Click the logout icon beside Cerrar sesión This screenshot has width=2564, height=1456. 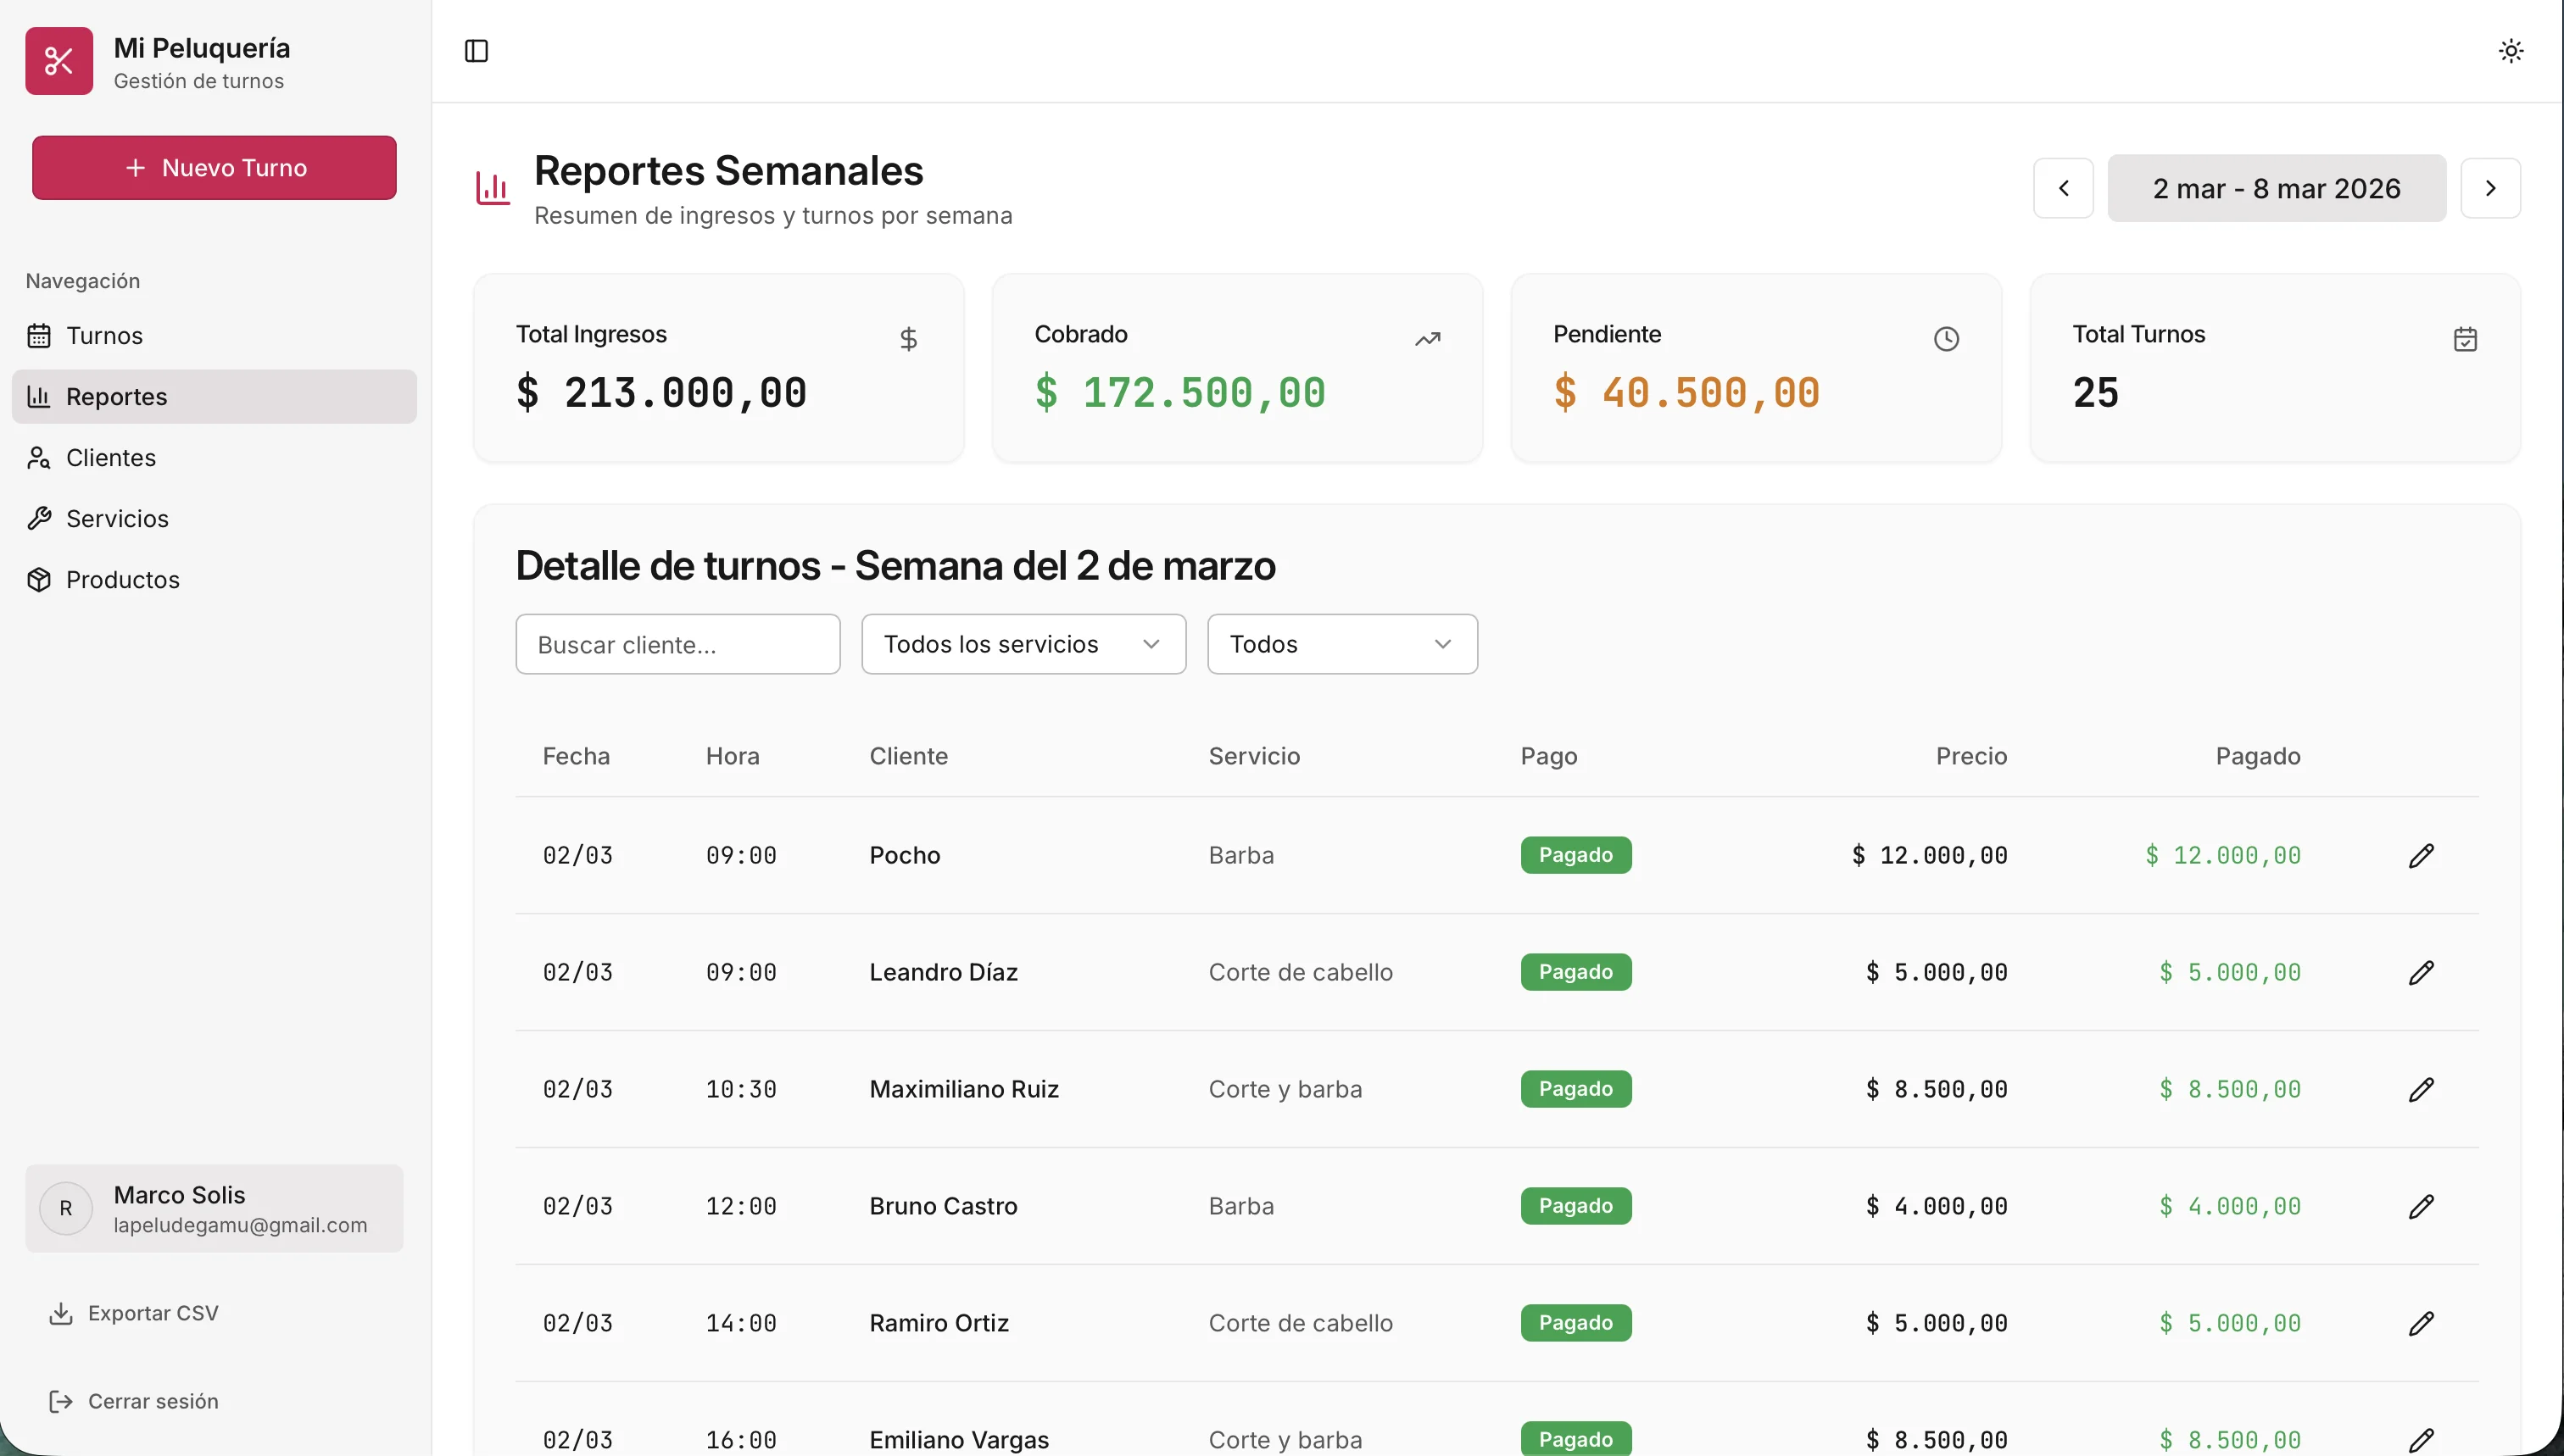(61, 1401)
